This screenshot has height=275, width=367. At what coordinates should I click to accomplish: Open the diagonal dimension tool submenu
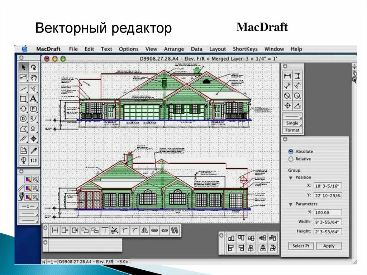coord(287,86)
